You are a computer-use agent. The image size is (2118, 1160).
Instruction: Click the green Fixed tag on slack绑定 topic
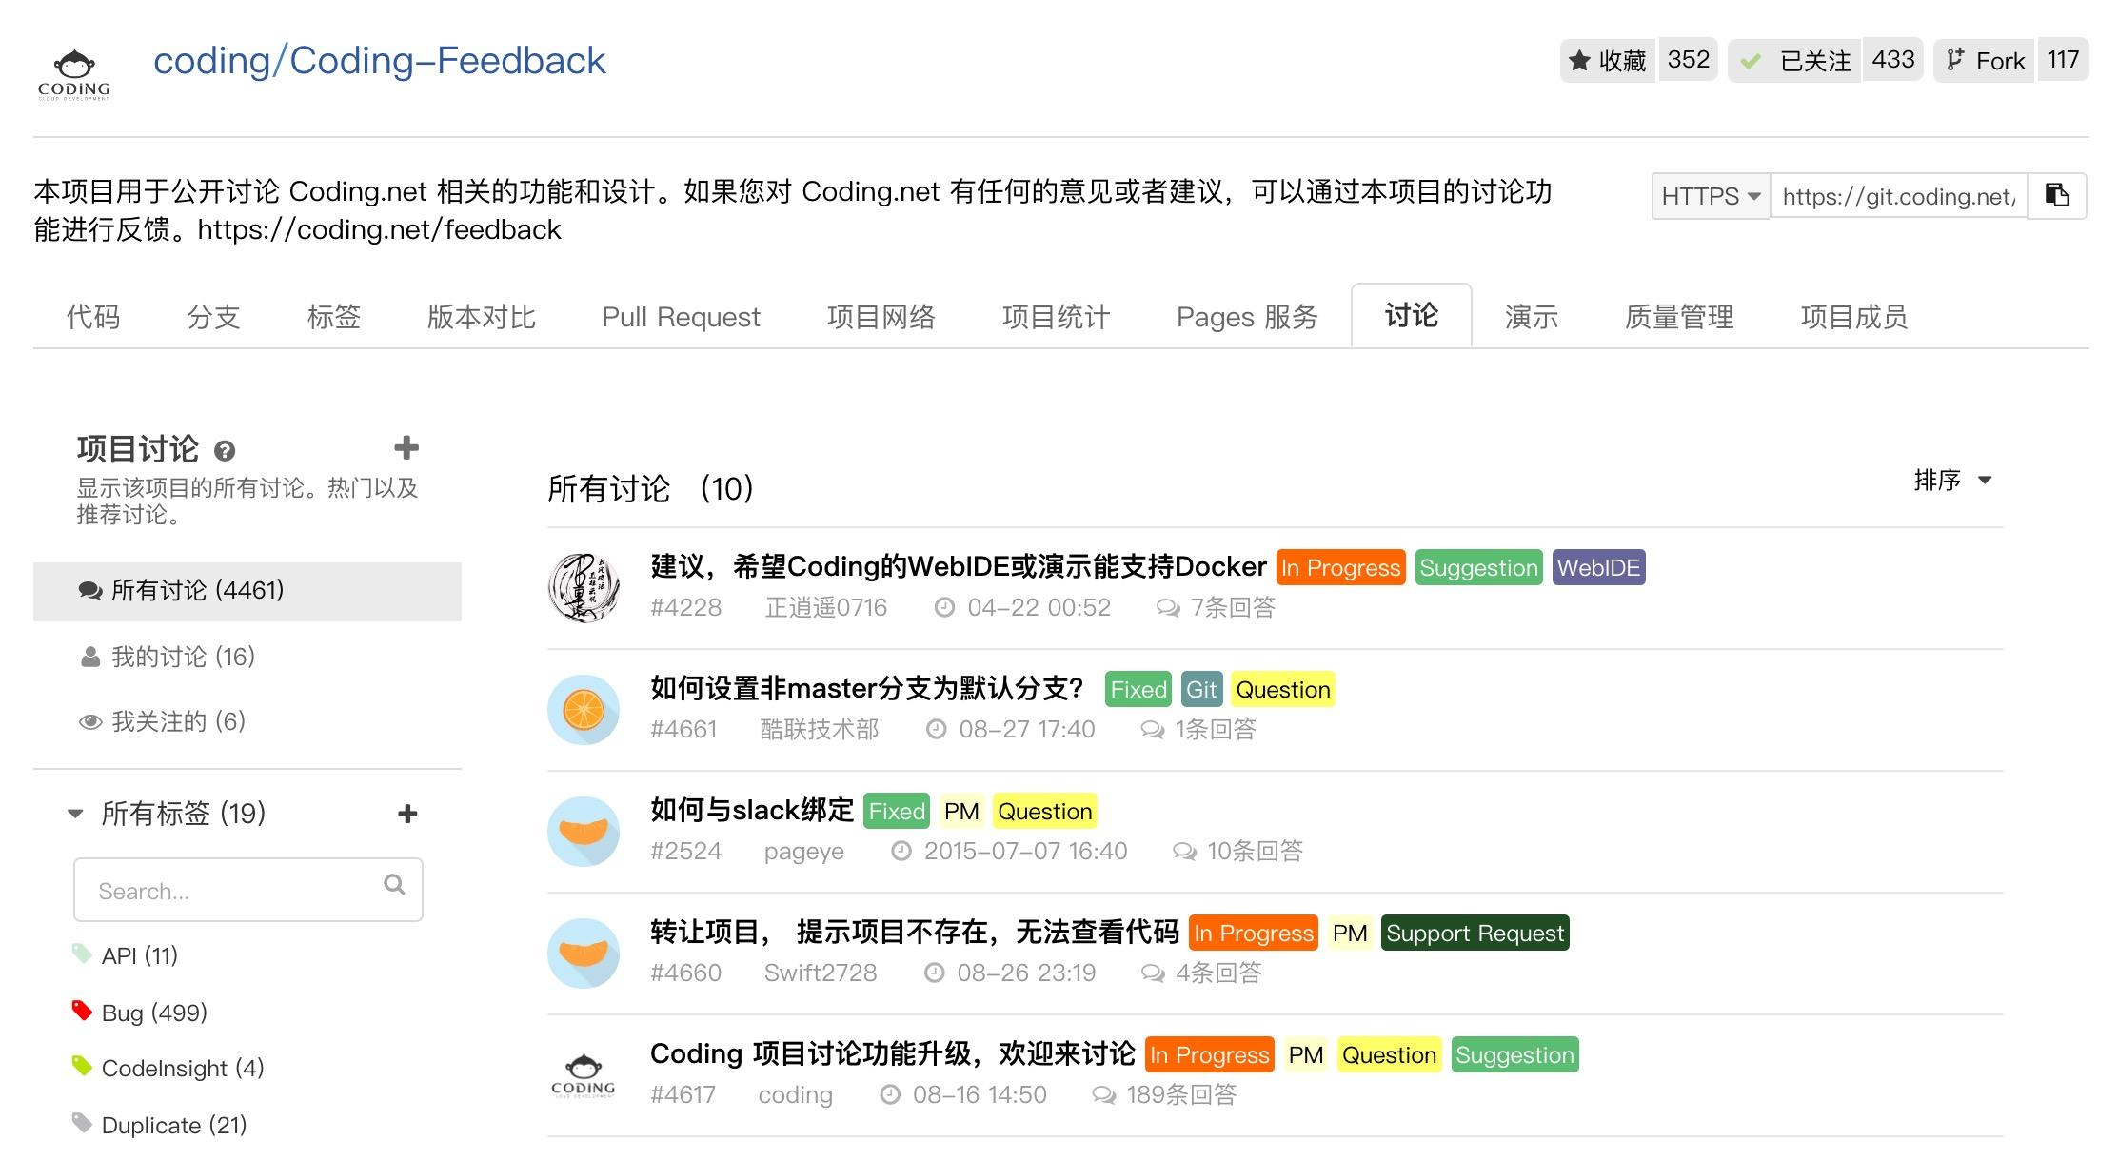point(895,810)
